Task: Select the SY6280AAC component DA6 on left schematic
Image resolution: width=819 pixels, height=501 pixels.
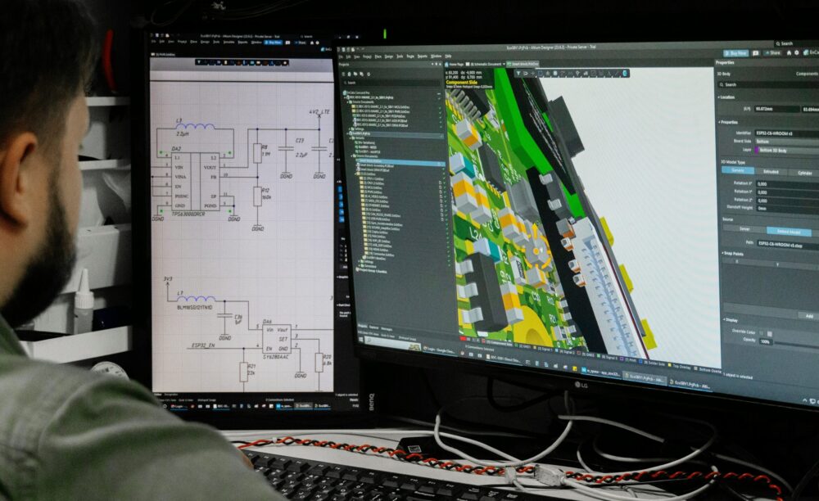Action: 277,338
